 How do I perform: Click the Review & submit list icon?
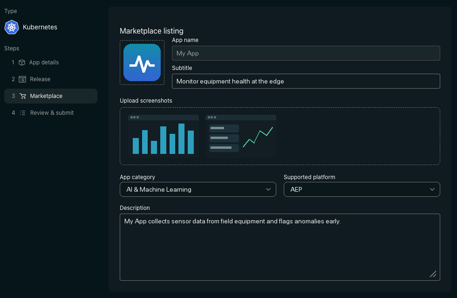(23, 113)
